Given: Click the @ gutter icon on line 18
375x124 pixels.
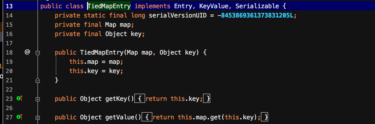Looking at the screenshot, I should 27,52.
